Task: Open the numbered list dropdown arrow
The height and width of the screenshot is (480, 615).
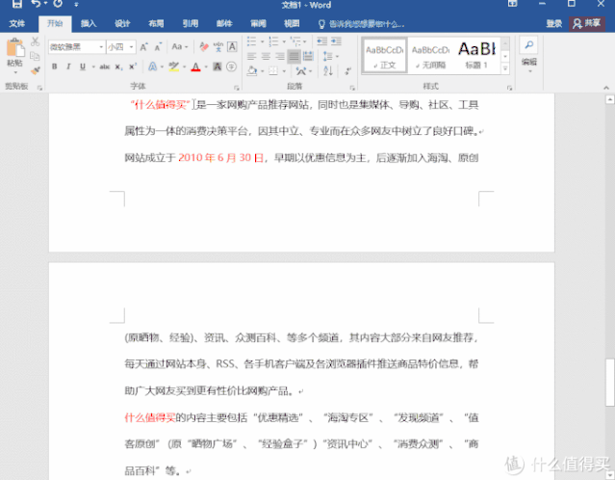Action: [284, 41]
